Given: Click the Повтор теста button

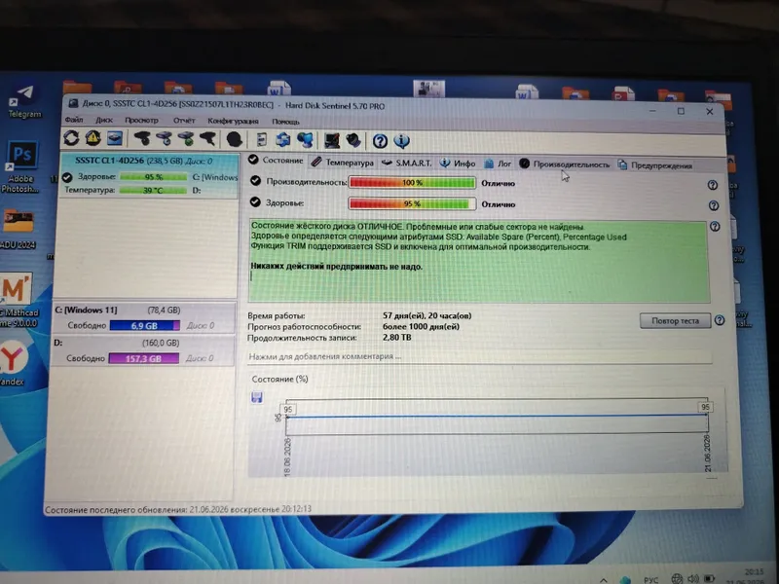Looking at the screenshot, I should tap(675, 321).
